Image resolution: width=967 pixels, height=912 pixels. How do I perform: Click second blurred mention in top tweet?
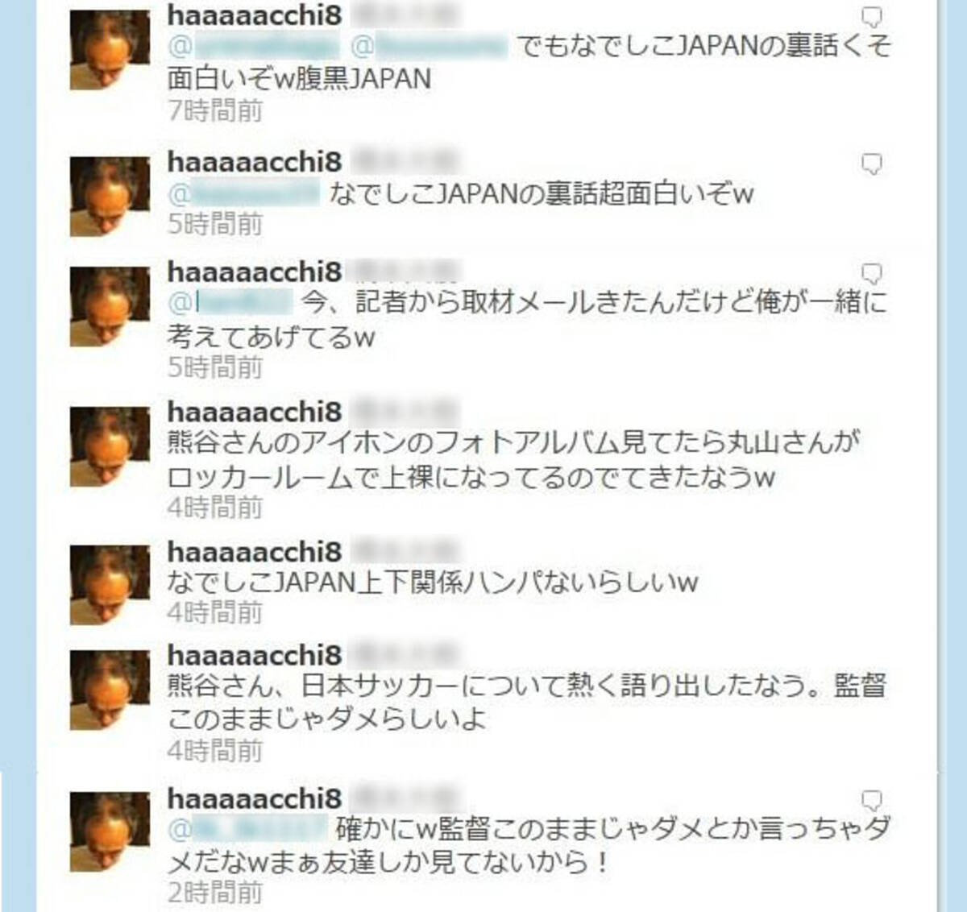(429, 46)
